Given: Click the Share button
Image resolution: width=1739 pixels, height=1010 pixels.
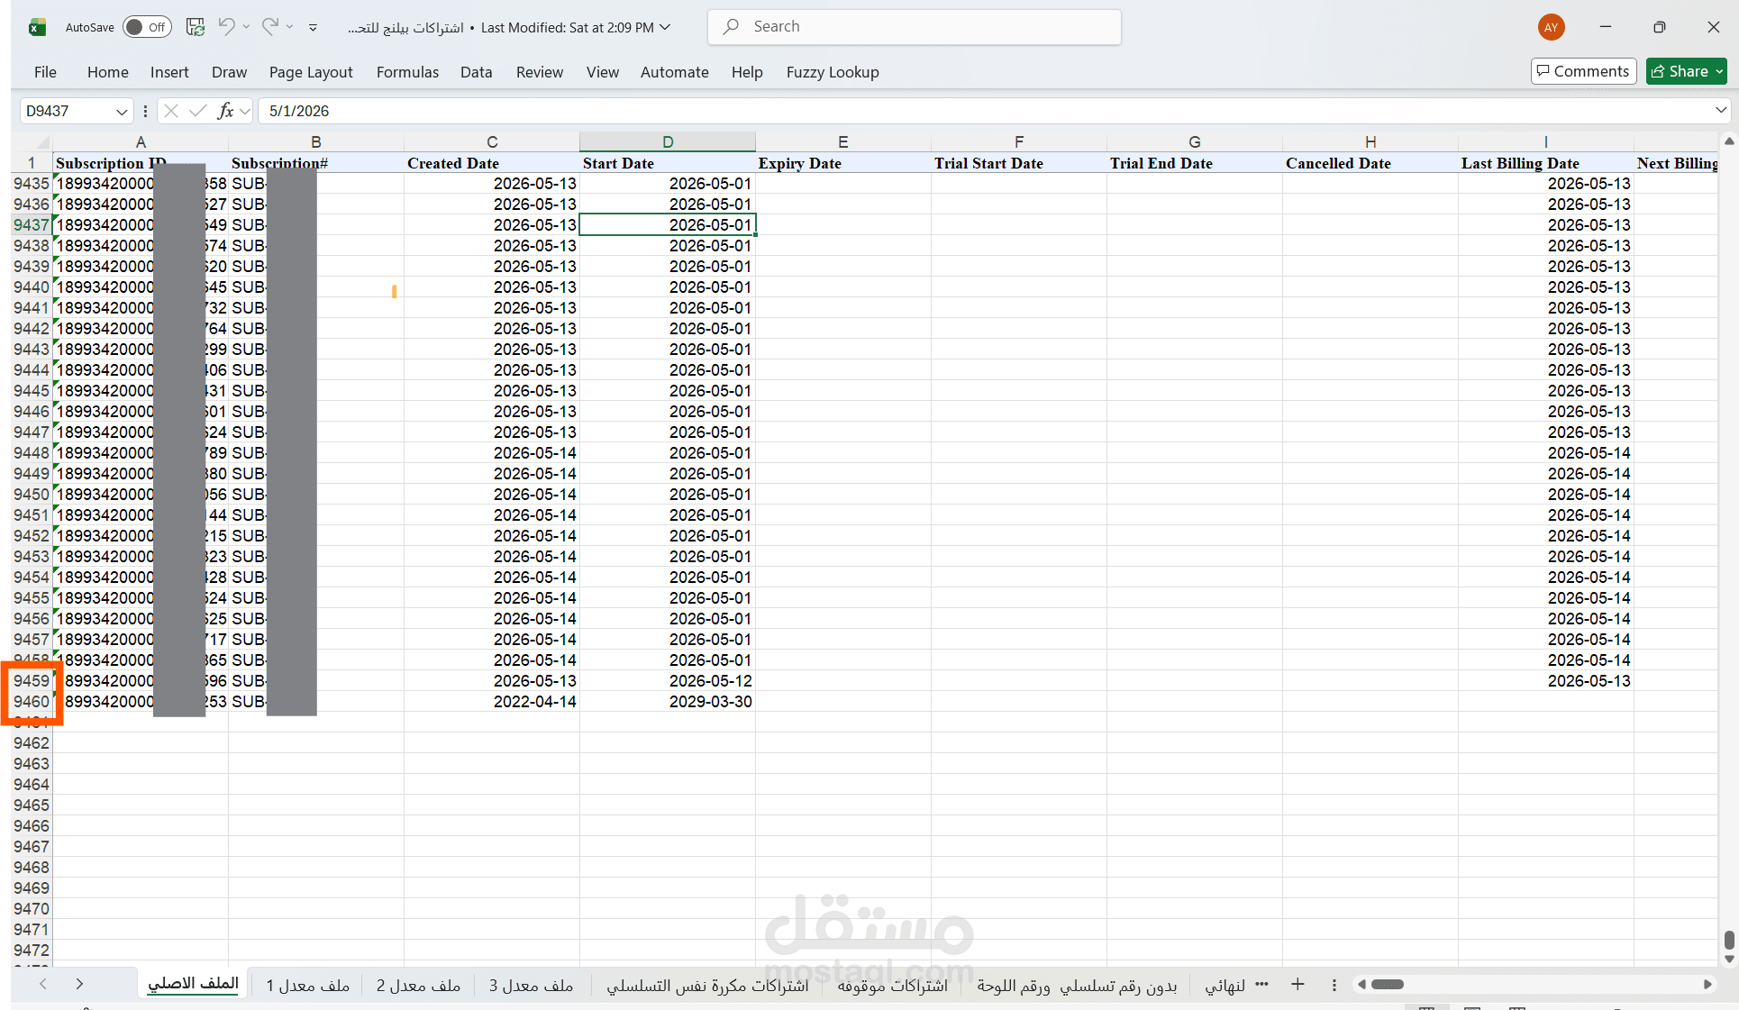Looking at the screenshot, I should [1686, 71].
